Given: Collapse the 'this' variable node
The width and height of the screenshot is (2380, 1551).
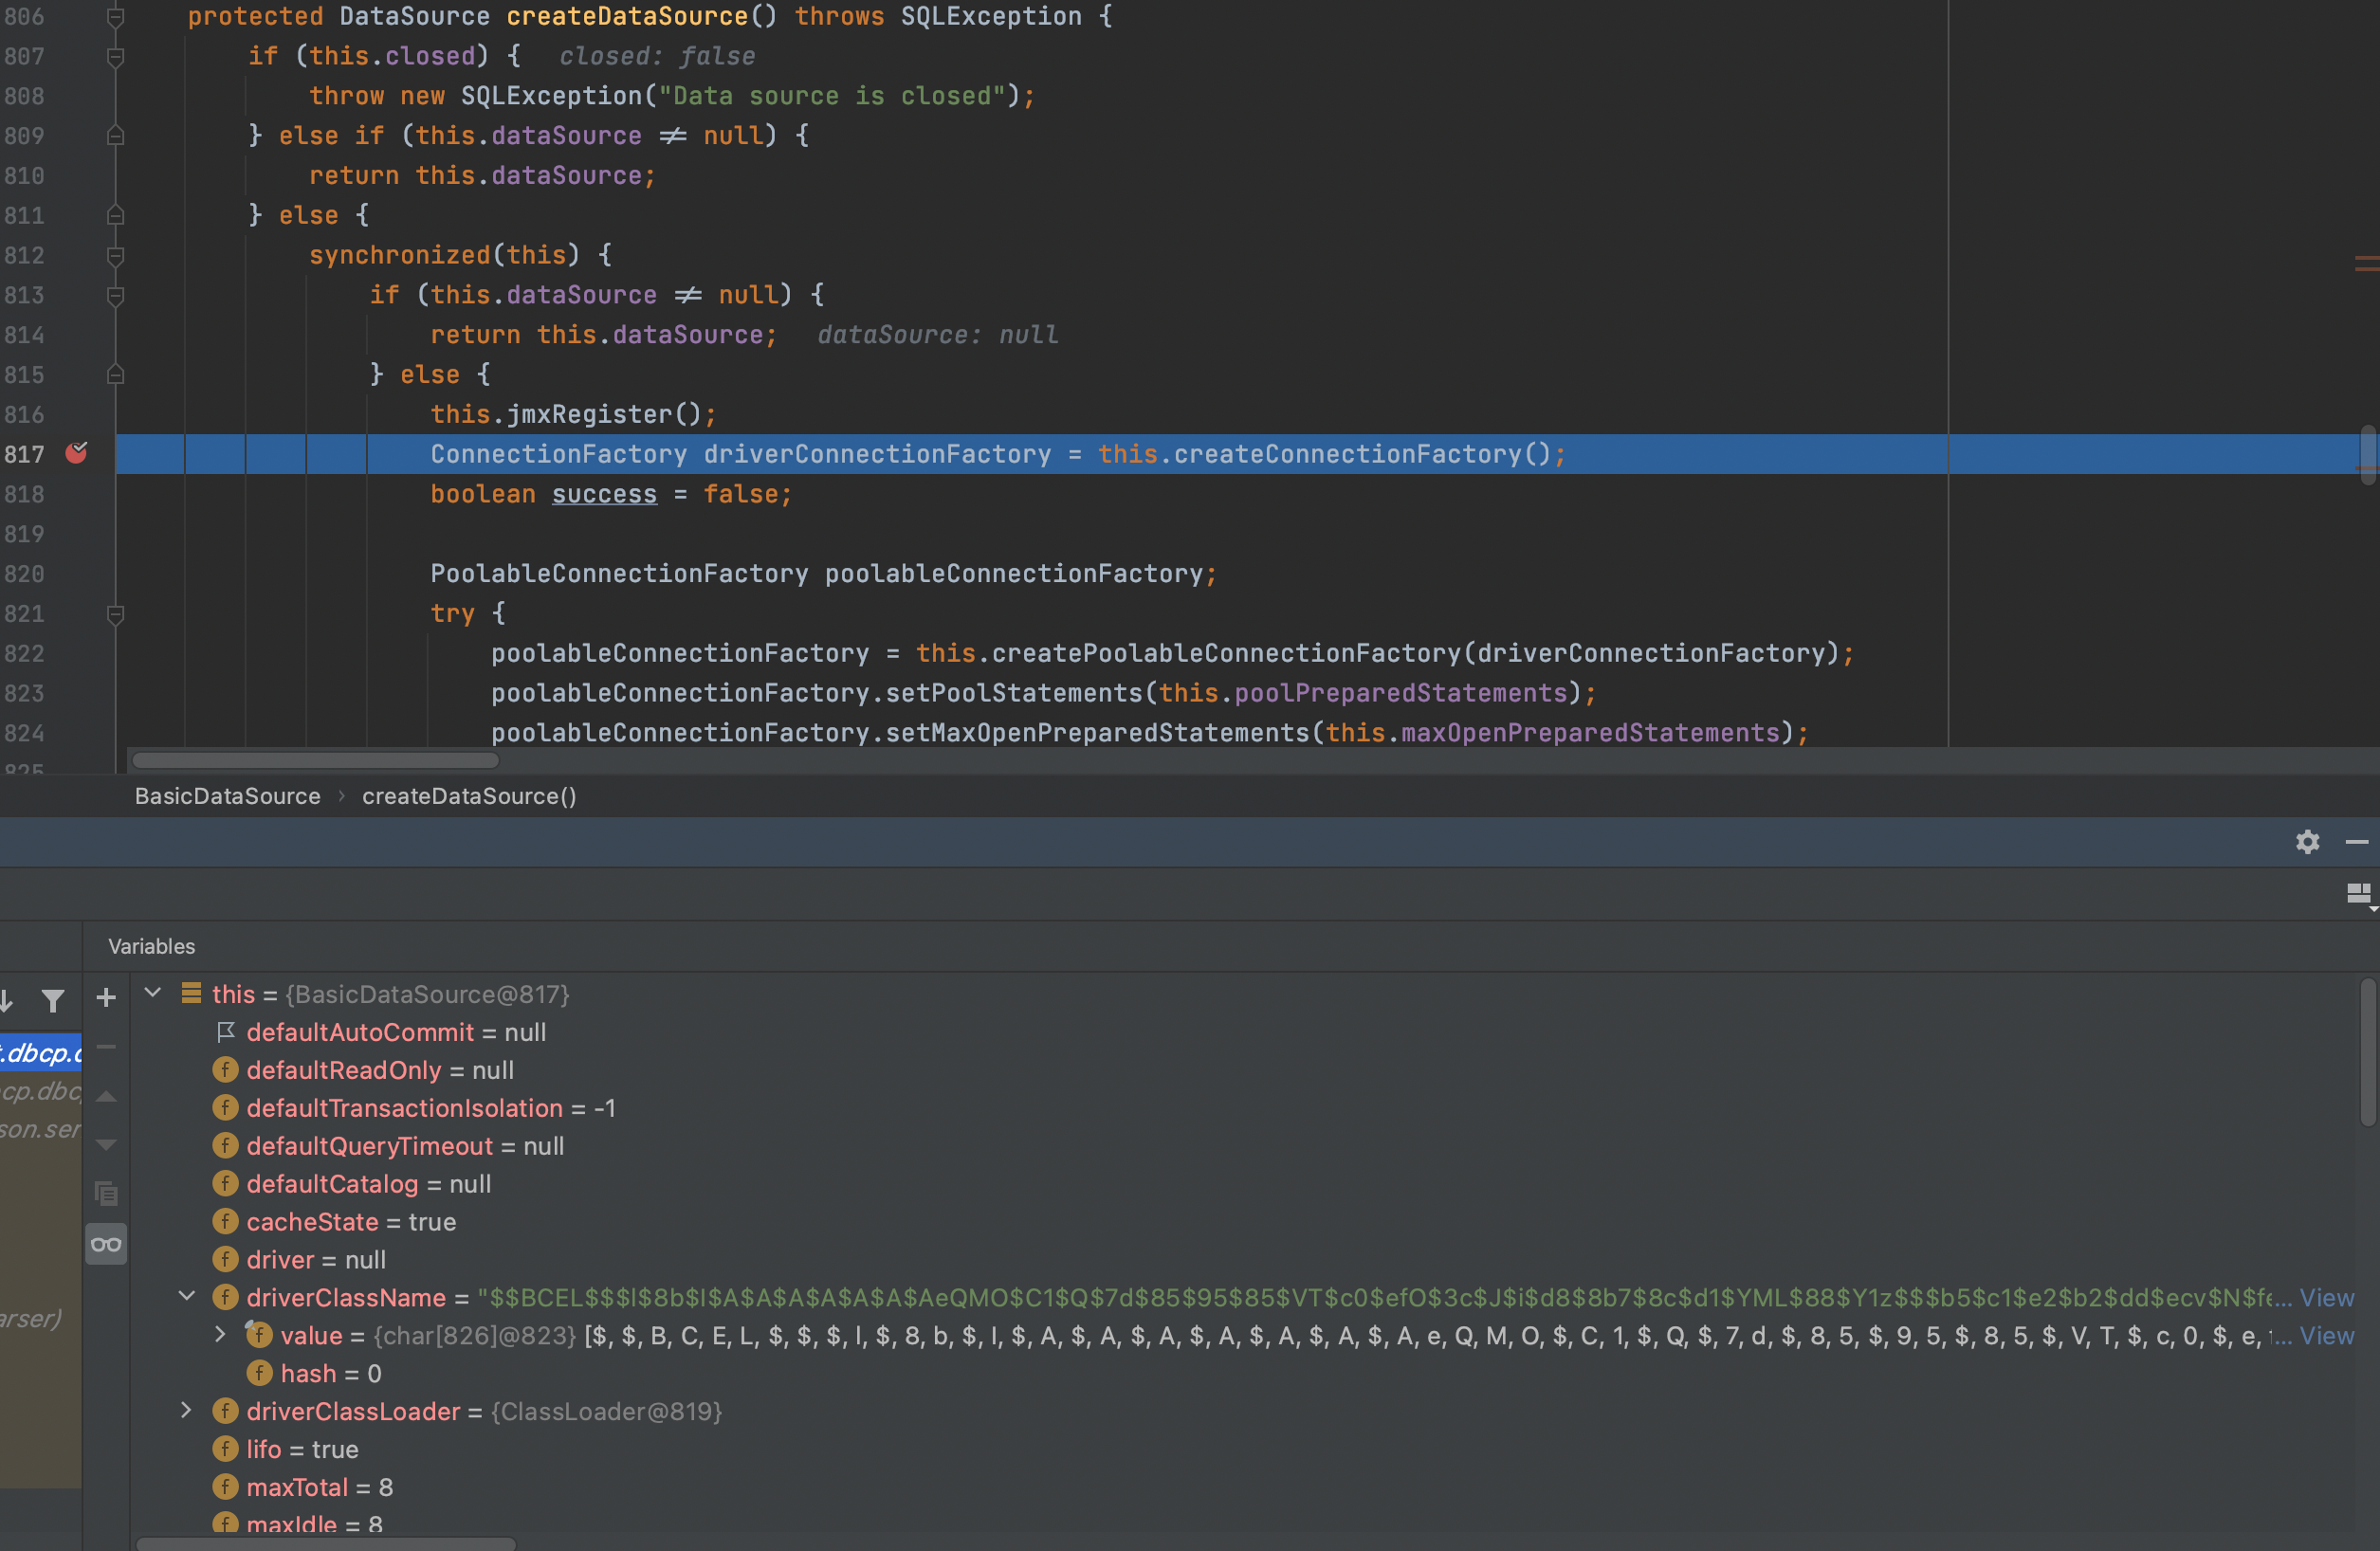Looking at the screenshot, I should (153, 993).
